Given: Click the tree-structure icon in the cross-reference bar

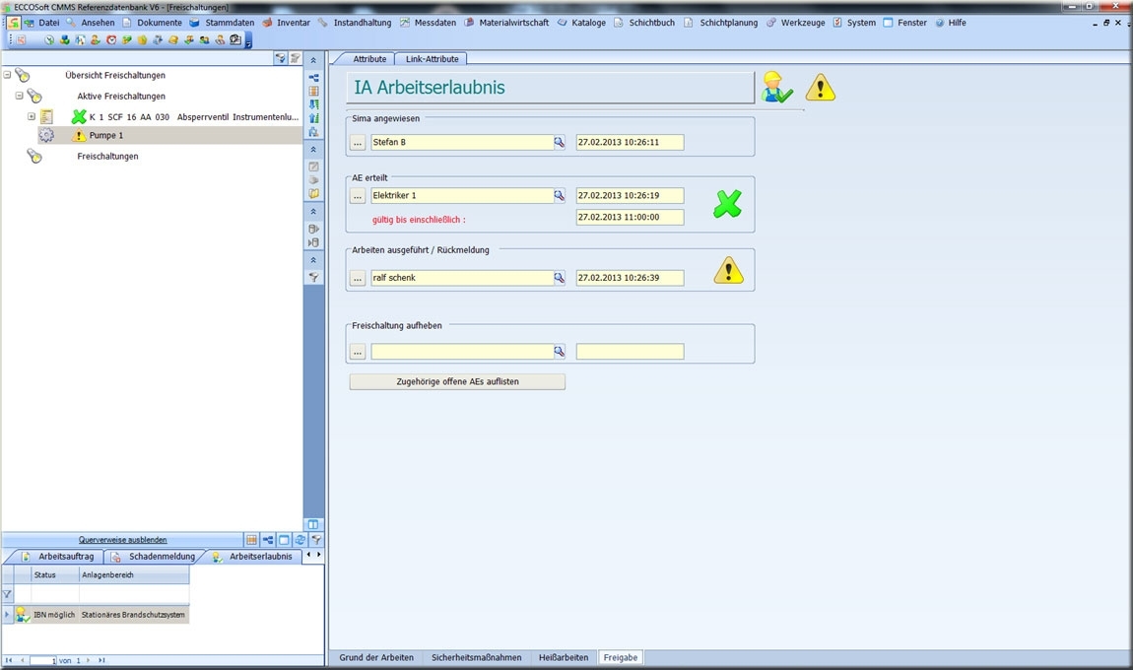Looking at the screenshot, I should (x=268, y=540).
